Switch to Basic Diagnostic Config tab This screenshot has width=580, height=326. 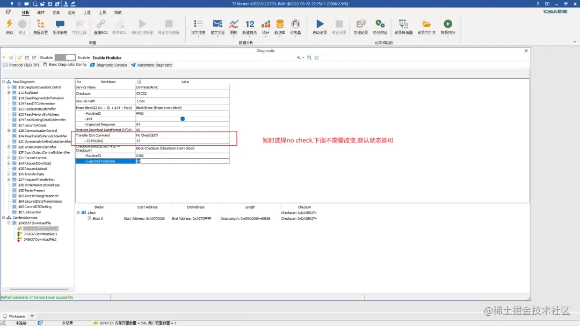tap(64, 64)
